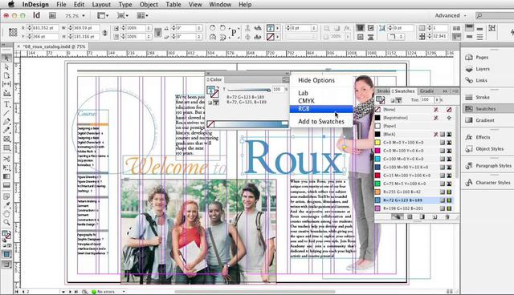Image resolution: width=514 pixels, height=295 pixels.
Task: Select the C=0 M=100 Y=0 K=0 swatch
Action: pos(414,151)
